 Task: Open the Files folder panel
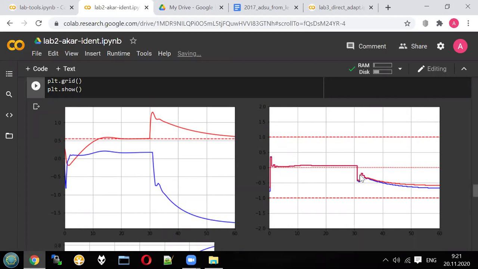point(9,136)
